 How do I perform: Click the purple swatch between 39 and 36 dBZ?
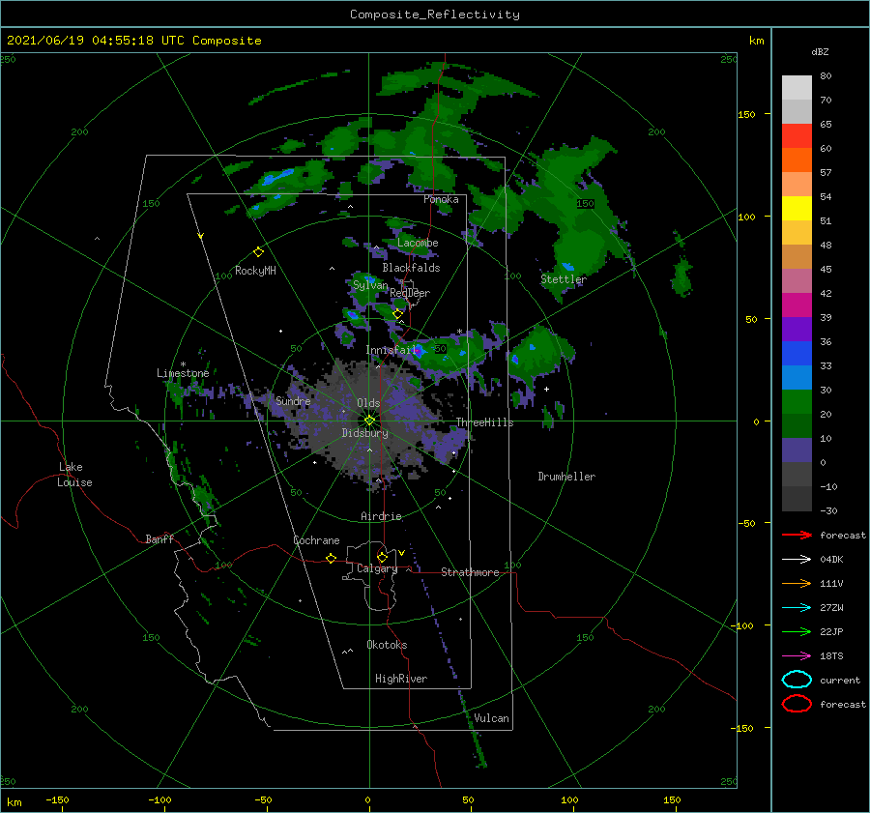797,330
